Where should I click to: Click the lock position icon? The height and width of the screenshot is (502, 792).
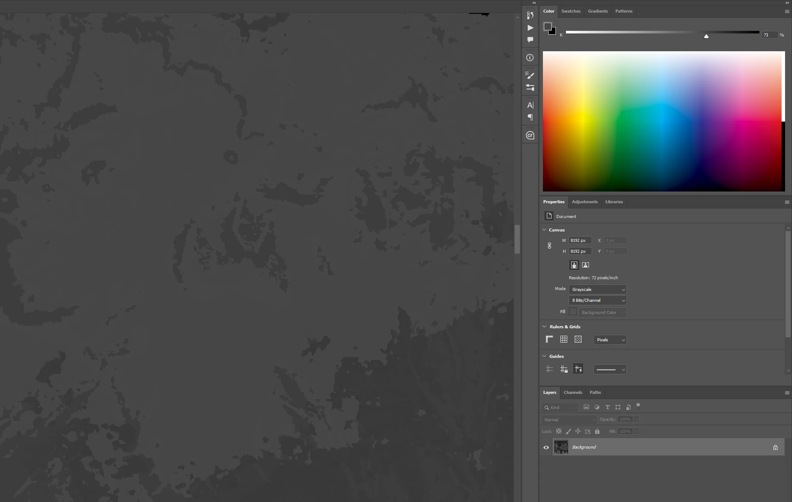pos(578,431)
